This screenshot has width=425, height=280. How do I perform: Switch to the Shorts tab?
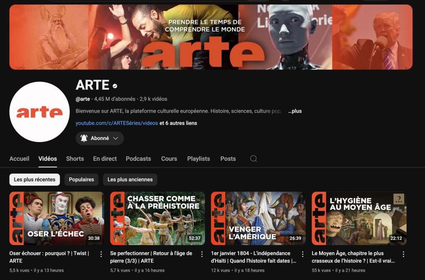tap(75, 159)
